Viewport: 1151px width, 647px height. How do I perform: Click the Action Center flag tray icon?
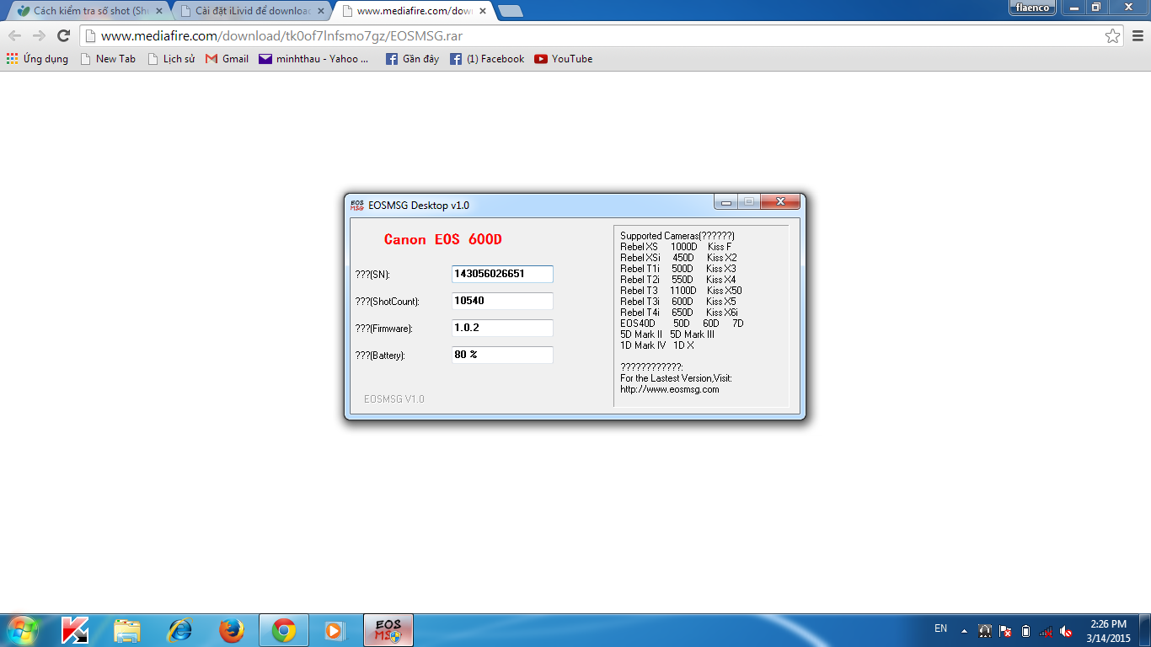pyautogui.click(x=1005, y=630)
